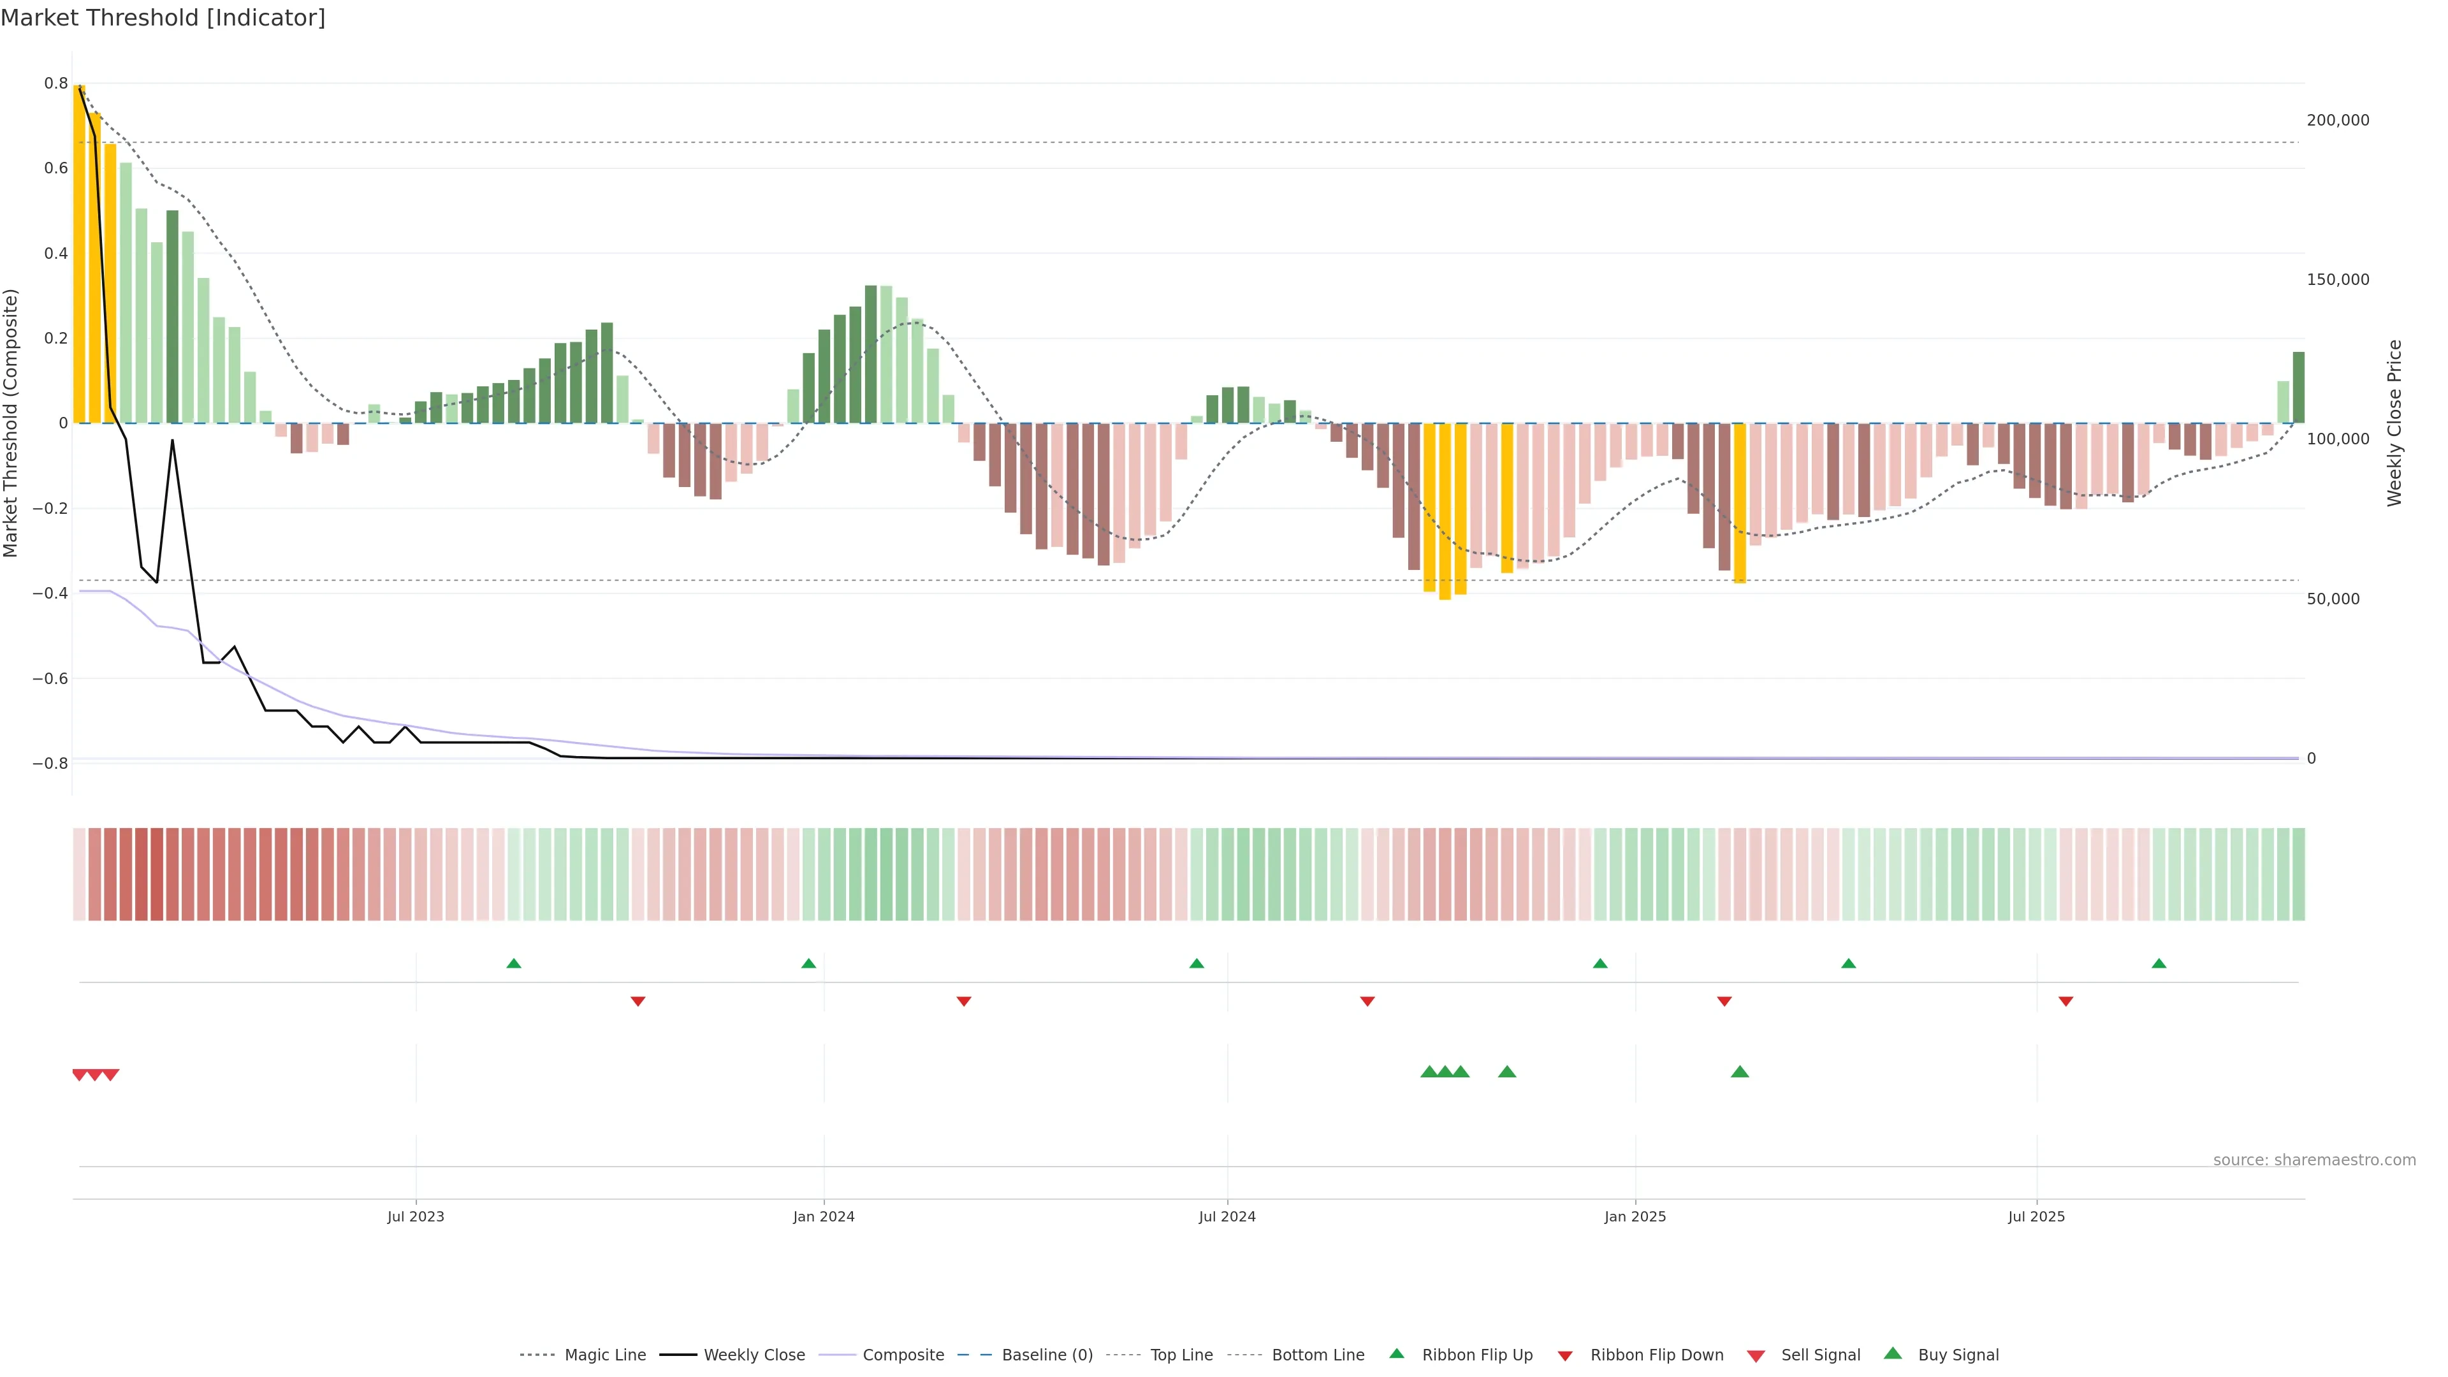Viewport: 2448px width, 1377px height.
Task: Toggle the Magic Line legend entry
Action: 604,1355
